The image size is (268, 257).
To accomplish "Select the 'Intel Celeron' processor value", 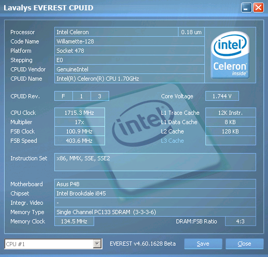I will click(x=116, y=32).
